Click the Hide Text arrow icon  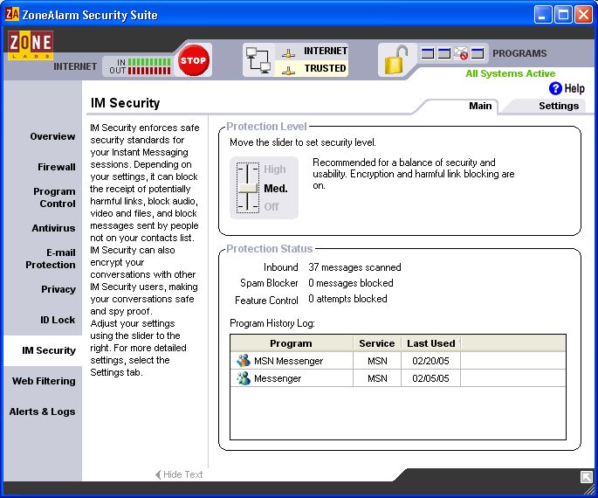click(x=158, y=474)
